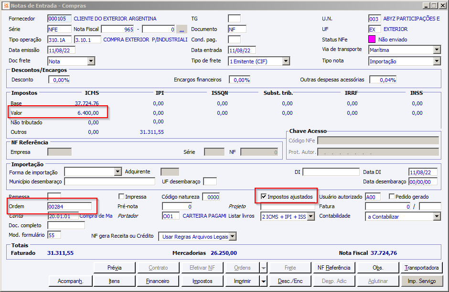Click the Data desembaraço field
449x292 pixels.
coord(423,181)
